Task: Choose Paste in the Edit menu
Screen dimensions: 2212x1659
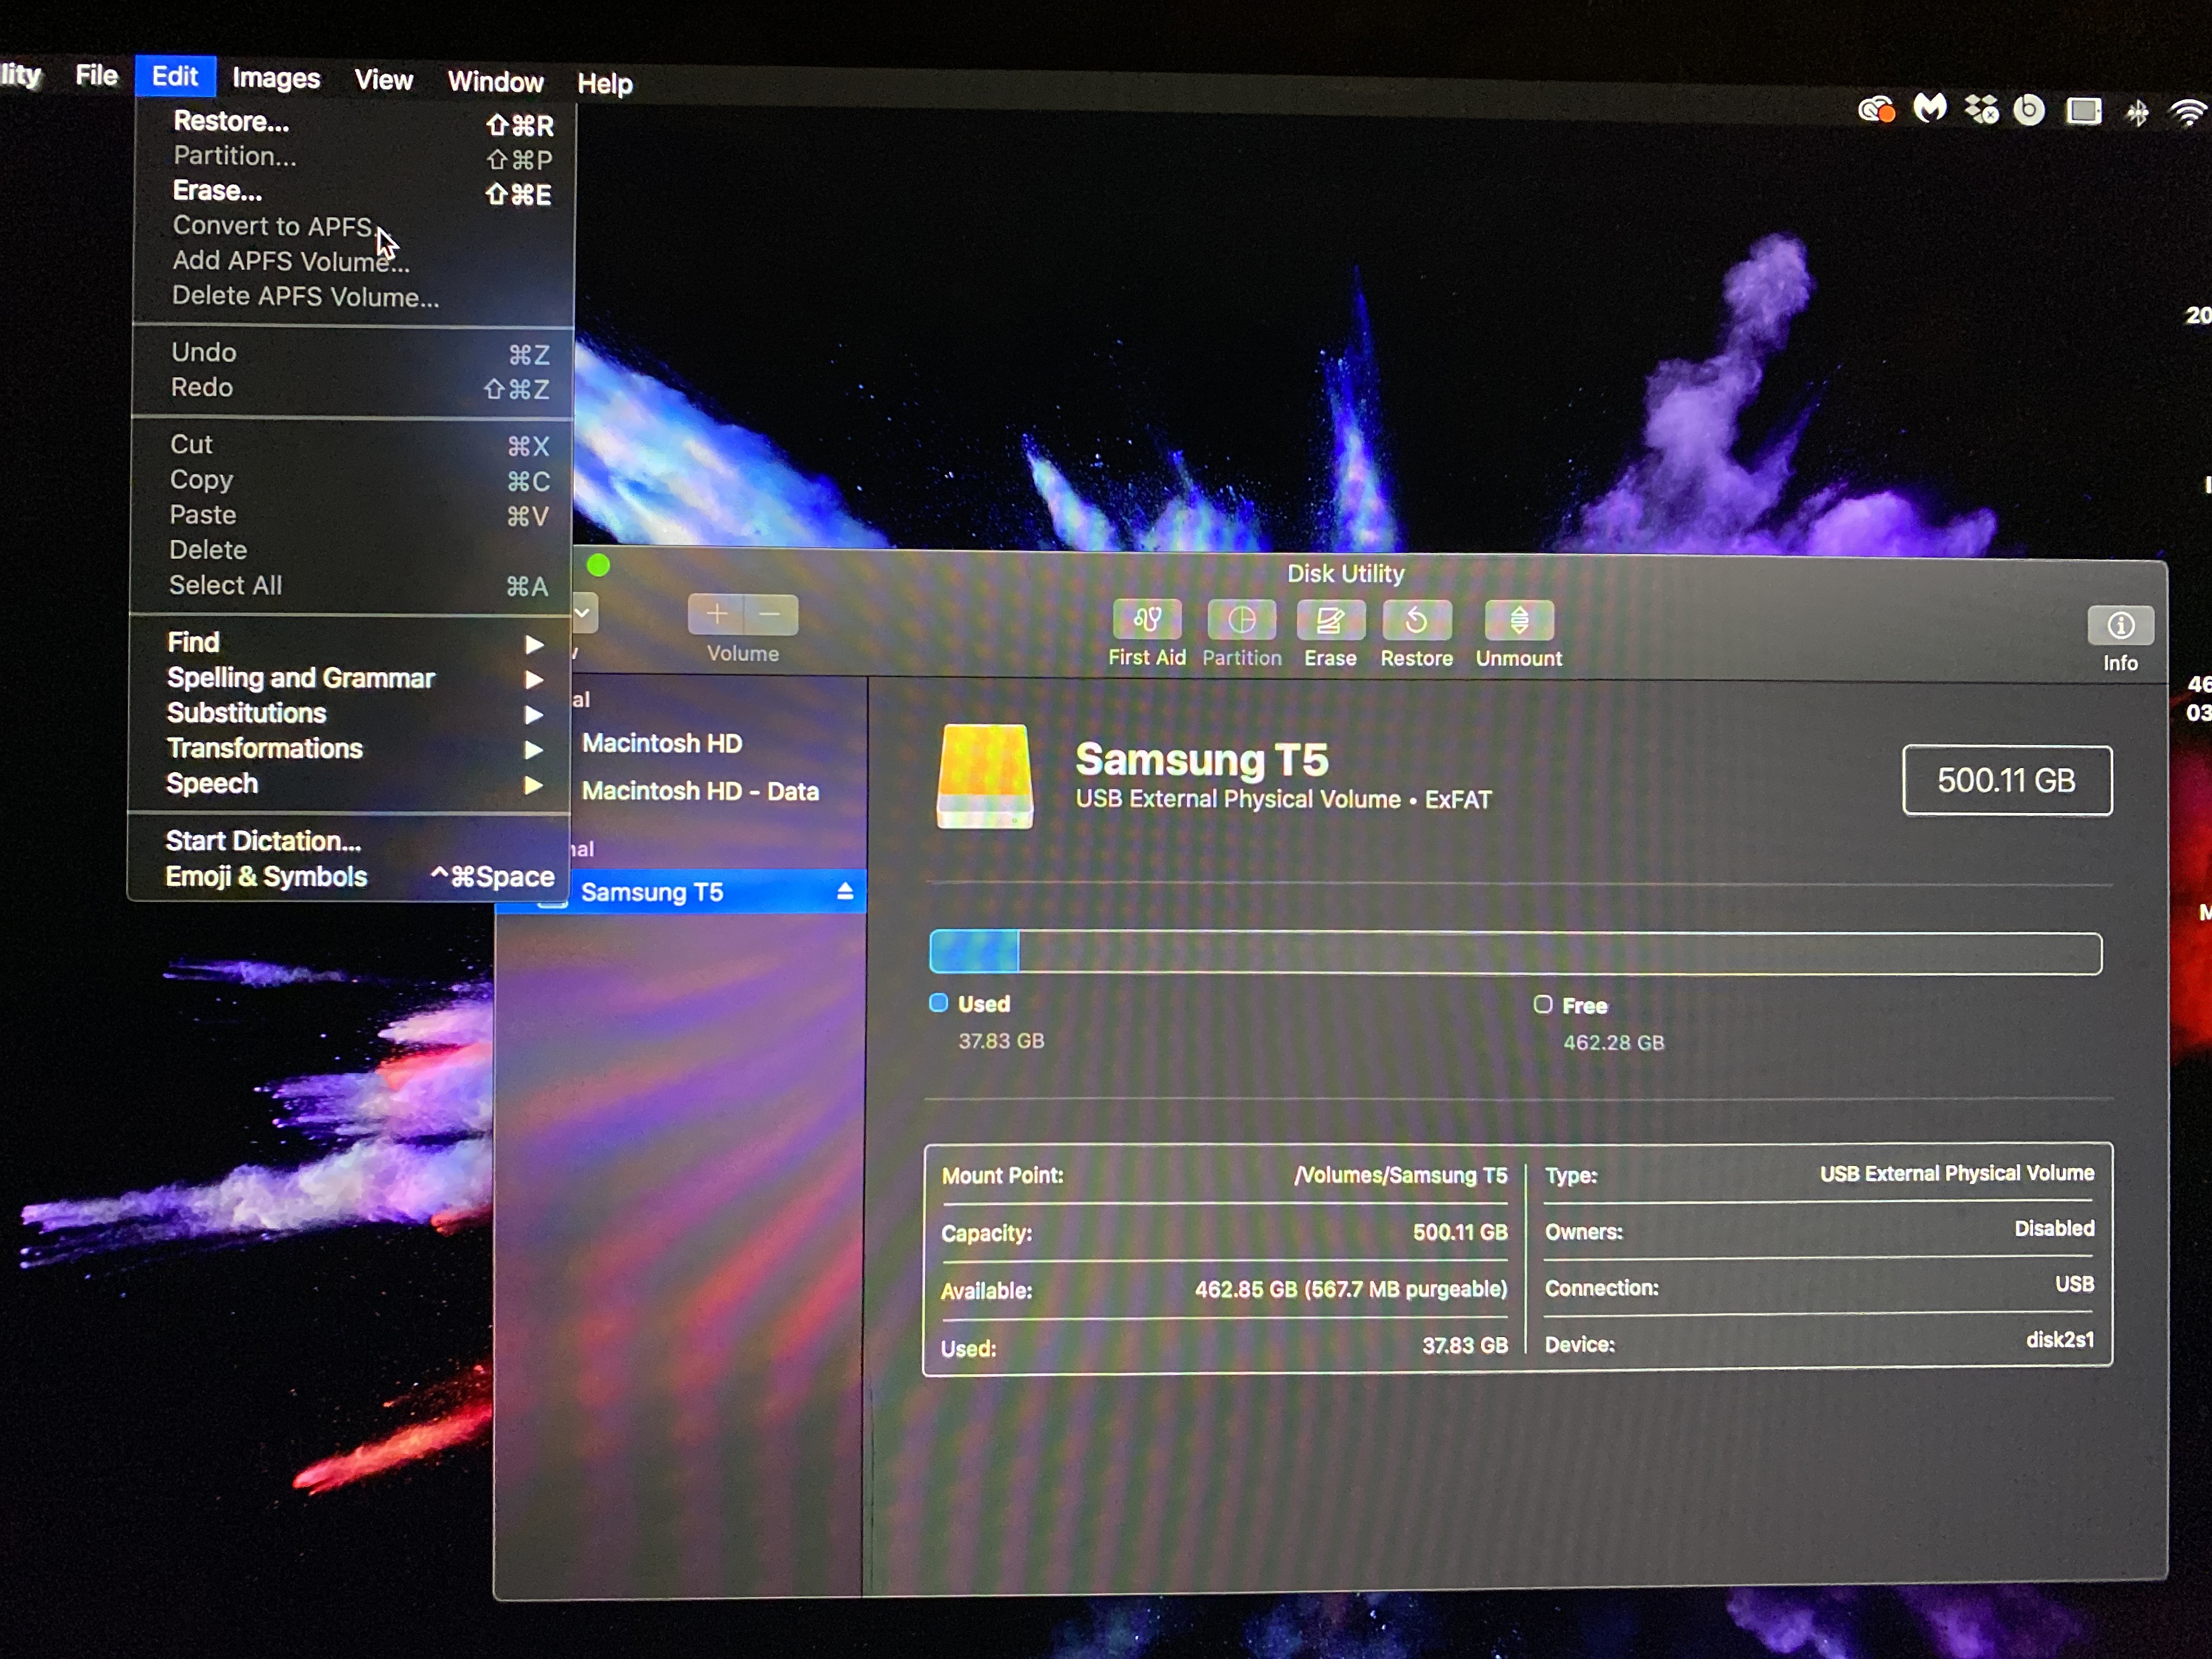Action: (351, 515)
